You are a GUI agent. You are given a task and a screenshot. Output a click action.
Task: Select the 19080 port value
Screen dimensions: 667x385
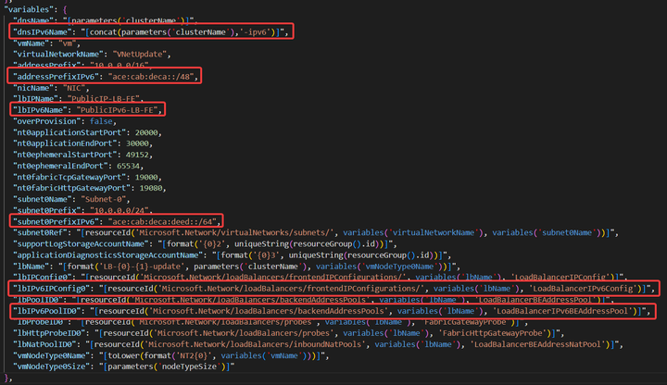(x=151, y=188)
